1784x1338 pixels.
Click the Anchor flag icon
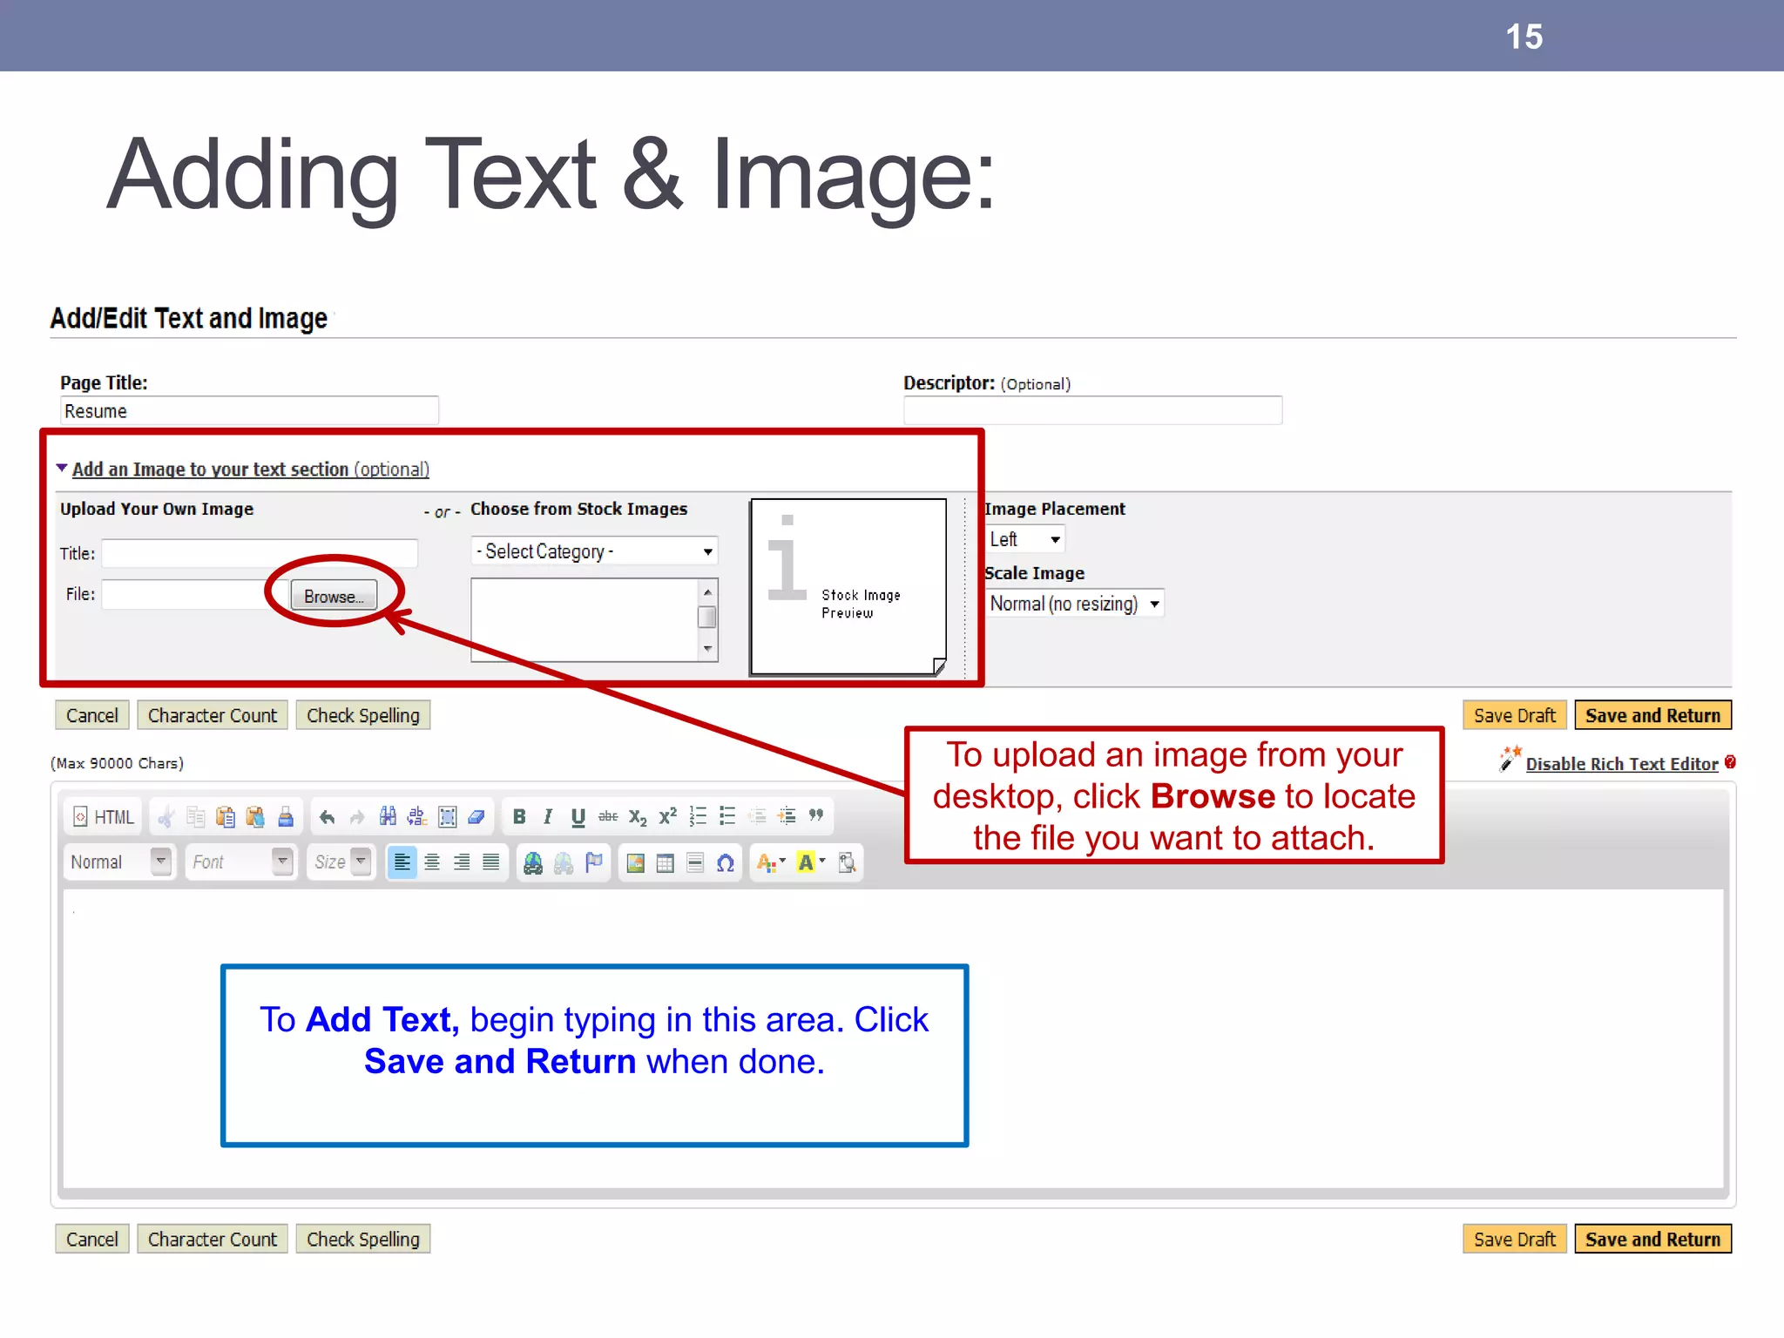pos(594,862)
